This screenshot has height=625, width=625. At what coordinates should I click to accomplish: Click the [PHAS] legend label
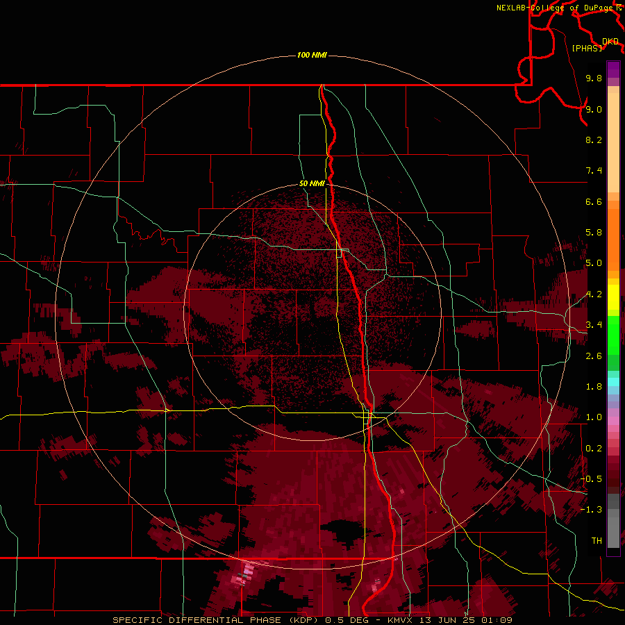587,49
